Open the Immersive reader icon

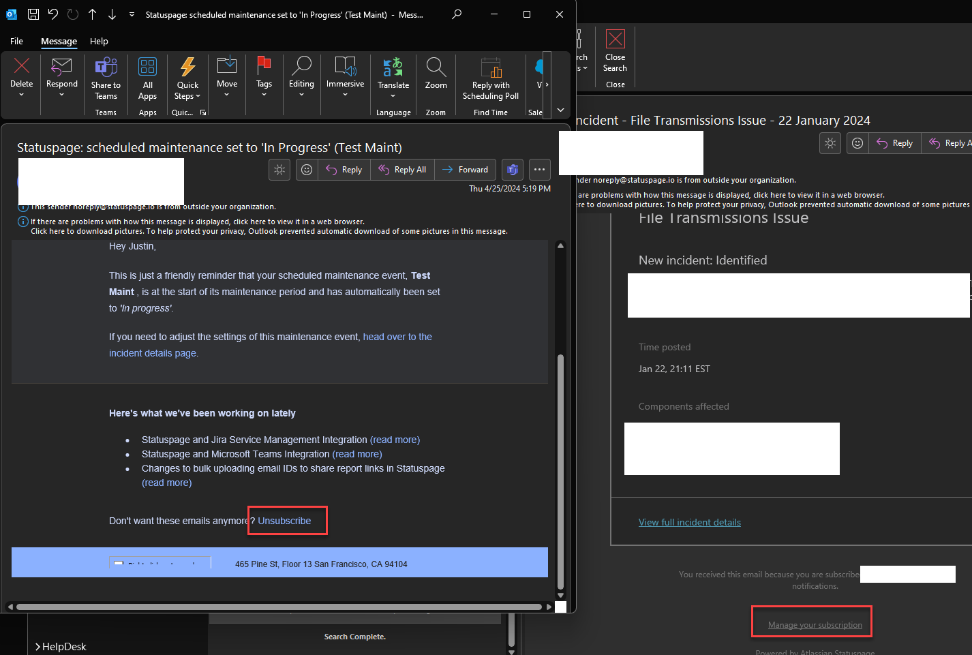click(x=346, y=65)
